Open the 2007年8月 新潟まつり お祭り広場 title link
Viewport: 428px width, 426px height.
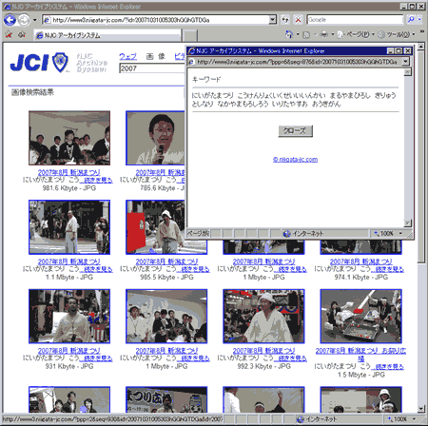pyautogui.click(x=360, y=355)
